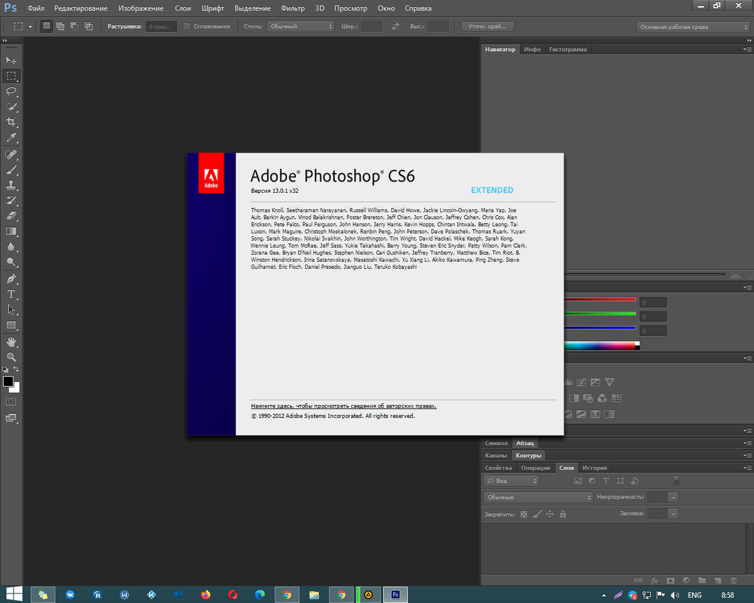Switch to the История tab
The image size is (754, 603).
594,467
